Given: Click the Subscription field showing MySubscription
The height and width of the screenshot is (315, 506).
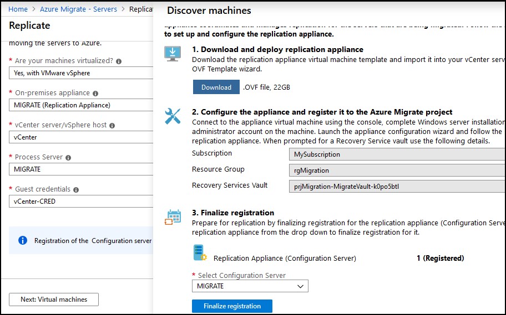Looking at the screenshot, I should click(397, 154).
